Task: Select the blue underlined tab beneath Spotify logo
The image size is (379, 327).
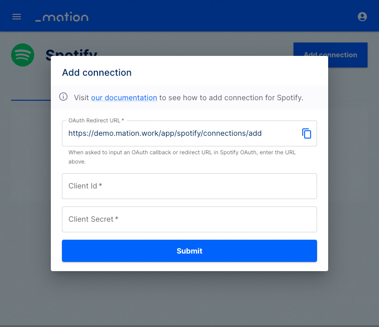Action: [31, 100]
